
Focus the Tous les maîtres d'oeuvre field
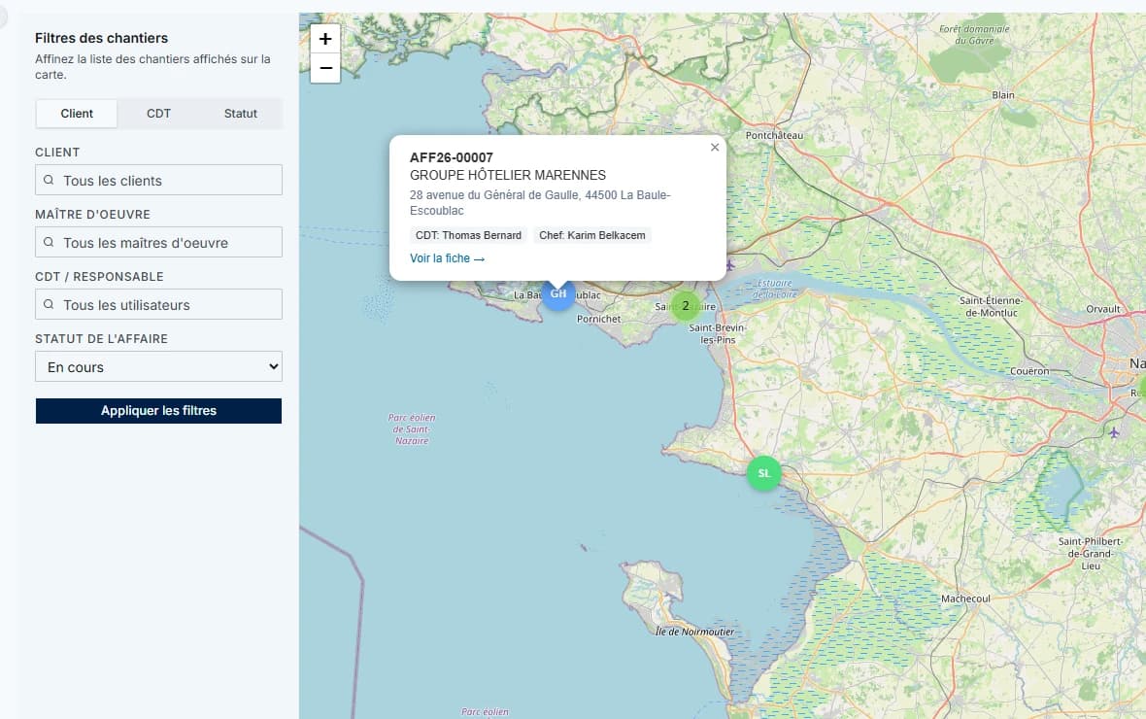158,242
